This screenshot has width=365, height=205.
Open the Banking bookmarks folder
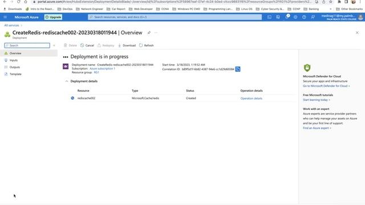[x=311, y=9]
